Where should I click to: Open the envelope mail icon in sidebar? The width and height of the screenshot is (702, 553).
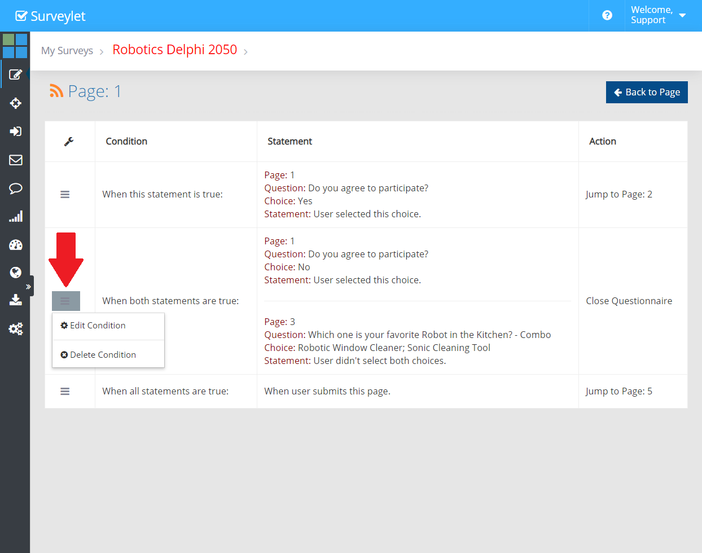(15, 160)
